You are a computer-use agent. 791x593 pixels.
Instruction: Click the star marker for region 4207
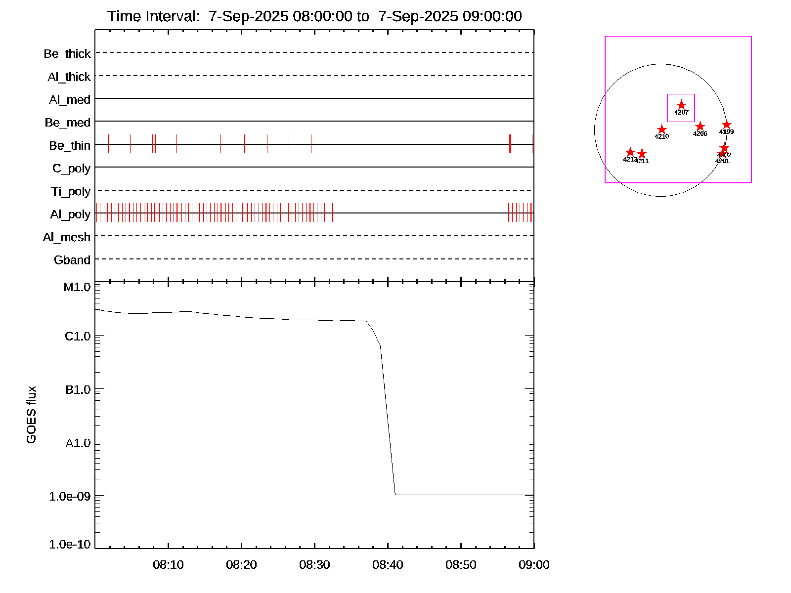click(681, 105)
